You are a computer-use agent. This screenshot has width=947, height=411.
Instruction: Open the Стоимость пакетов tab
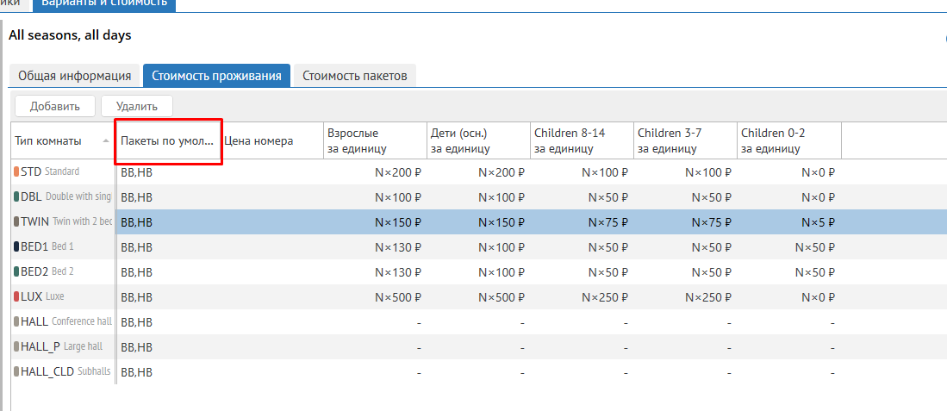tap(354, 76)
